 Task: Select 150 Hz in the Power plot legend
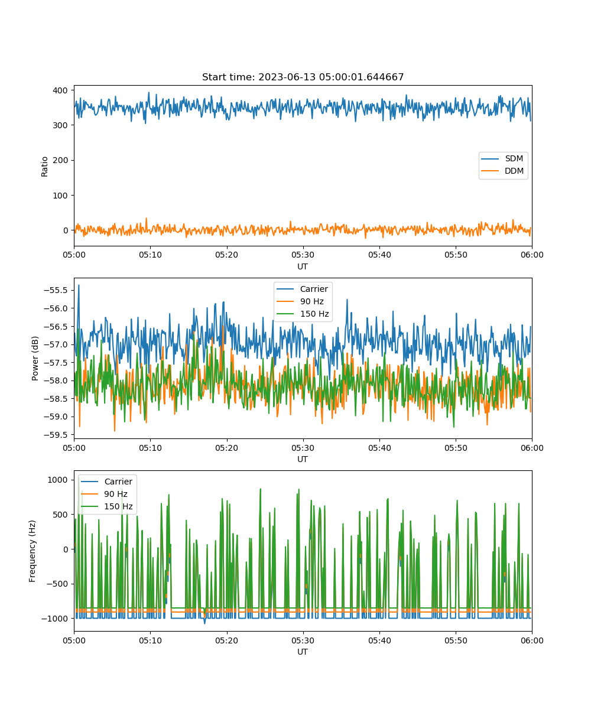(314, 314)
